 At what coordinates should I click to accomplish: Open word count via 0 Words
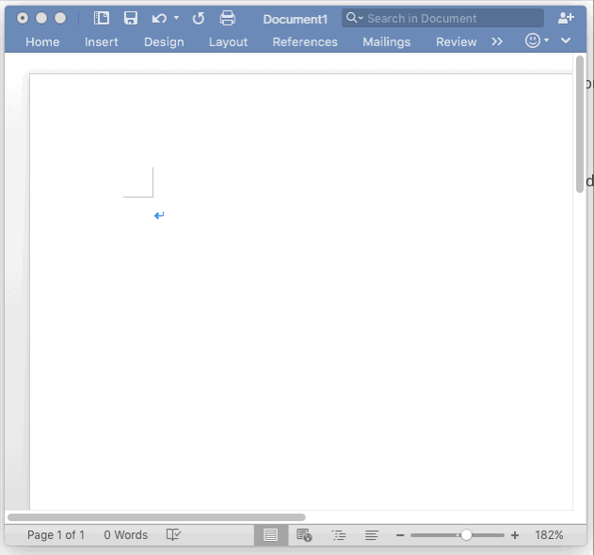click(126, 535)
